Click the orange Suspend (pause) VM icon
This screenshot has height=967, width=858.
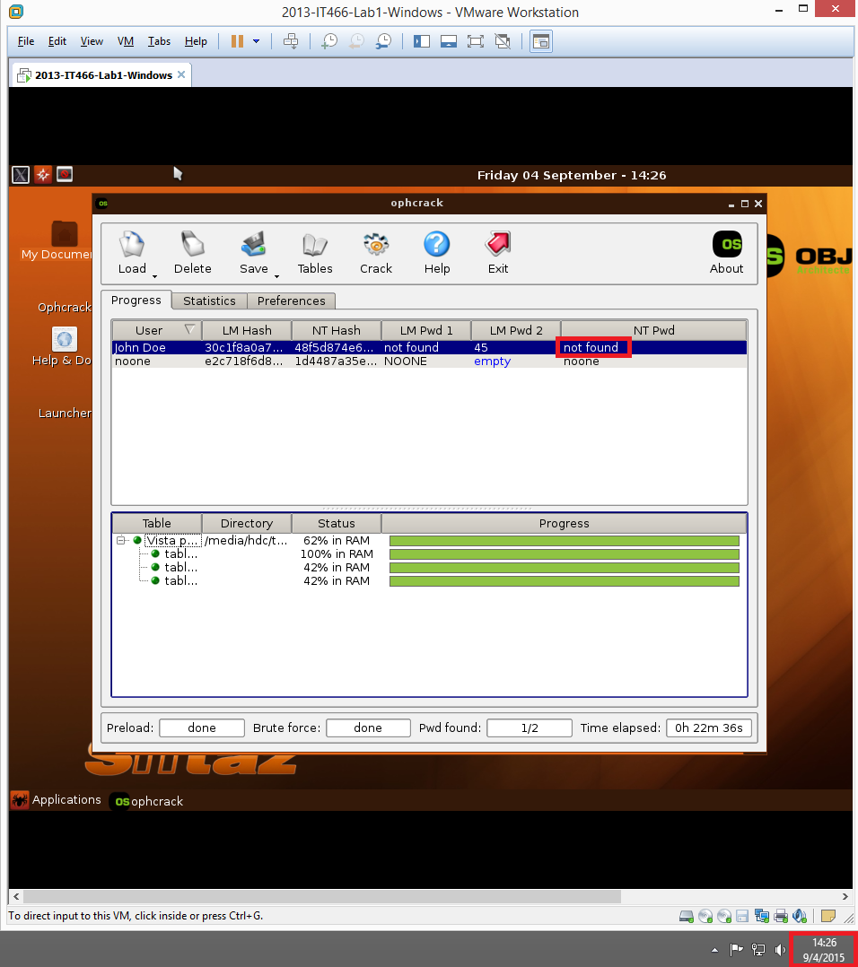pyautogui.click(x=237, y=41)
